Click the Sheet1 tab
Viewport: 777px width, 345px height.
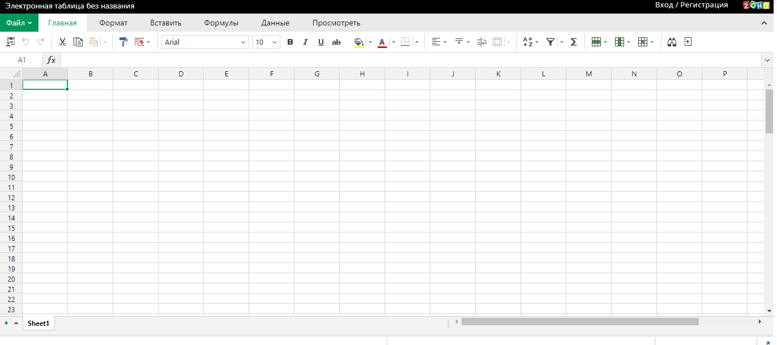39,324
